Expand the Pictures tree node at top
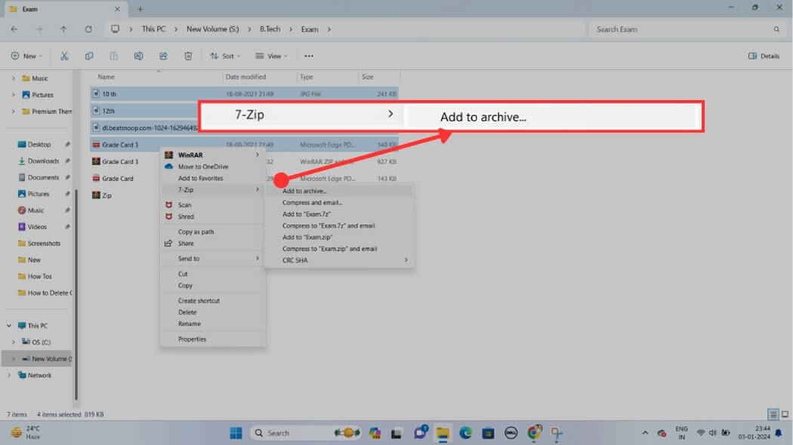 [13, 95]
